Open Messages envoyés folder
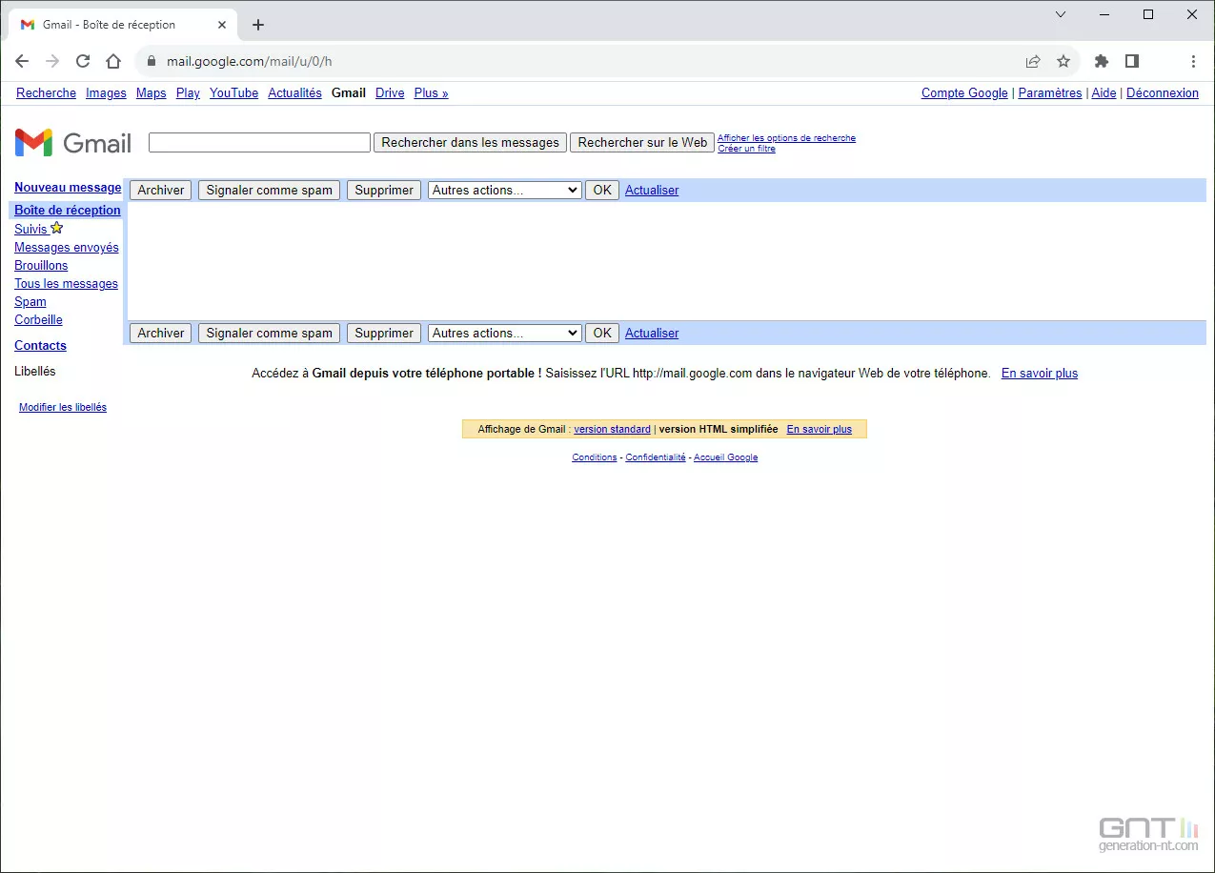This screenshot has height=873, width=1215. [67, 247]
